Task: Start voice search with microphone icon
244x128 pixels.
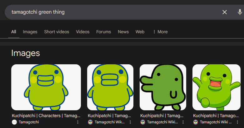Action: click(240, 12)
